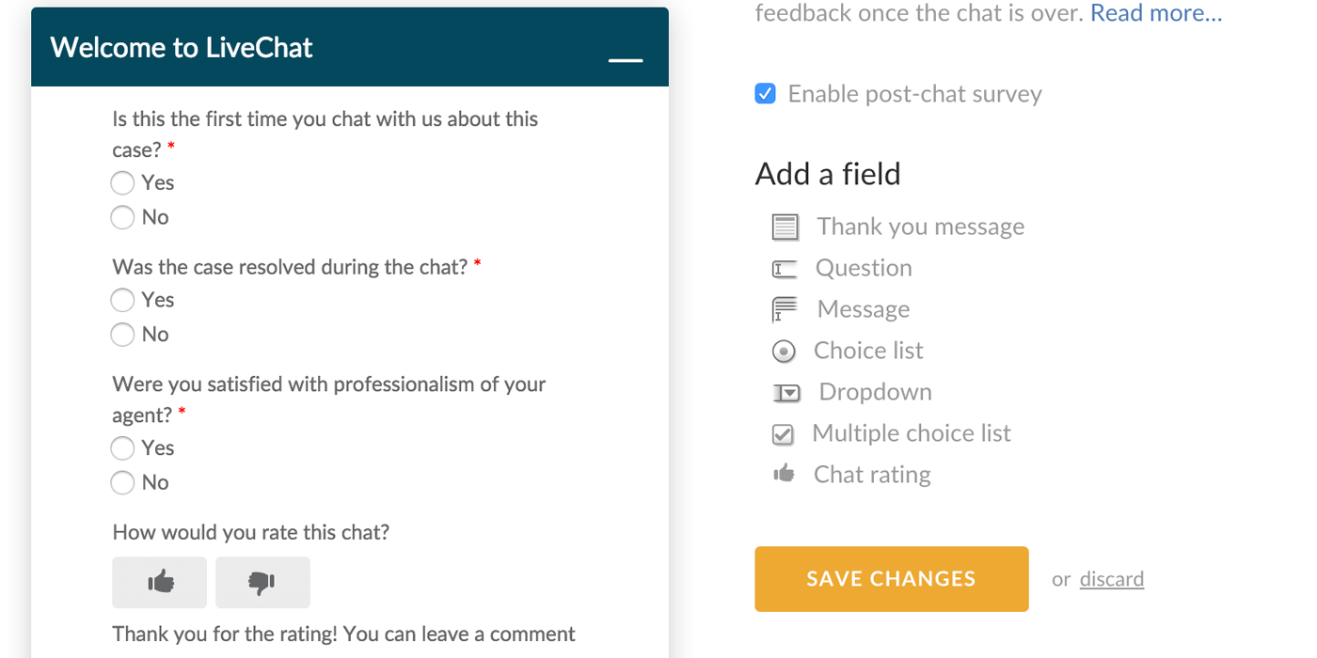Viewport: 1317px width, 658px height.
Task: Select No for agent professionalism question
Action: tap(122, 482)
